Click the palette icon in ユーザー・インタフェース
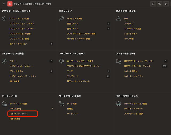The height and width of the screenshot is (135, 171). [61, 61]
